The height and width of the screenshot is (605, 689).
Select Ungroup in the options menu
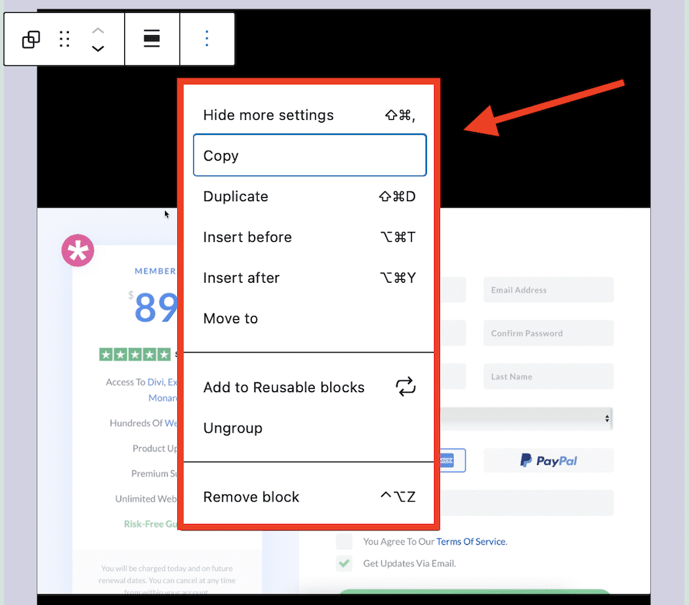pyautogui.click(x=310, y=428)
